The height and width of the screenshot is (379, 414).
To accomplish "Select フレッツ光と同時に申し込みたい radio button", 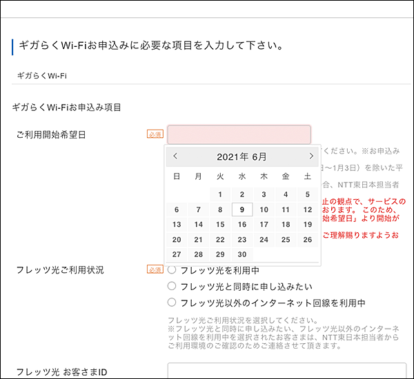I will click(172, 286).
